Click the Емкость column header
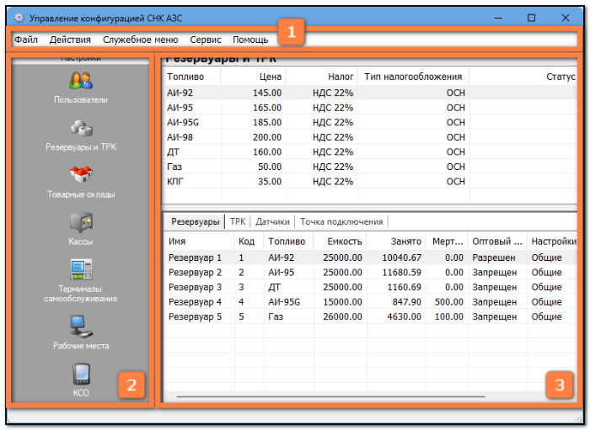Image resolution: width=590 pixels, height=430 pixels. pos(340,242)
